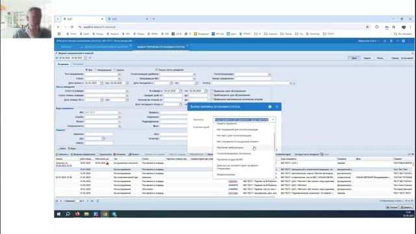Open Windows Start menu
The width and height of the screenshot is (416, 234).
(58, 214)
